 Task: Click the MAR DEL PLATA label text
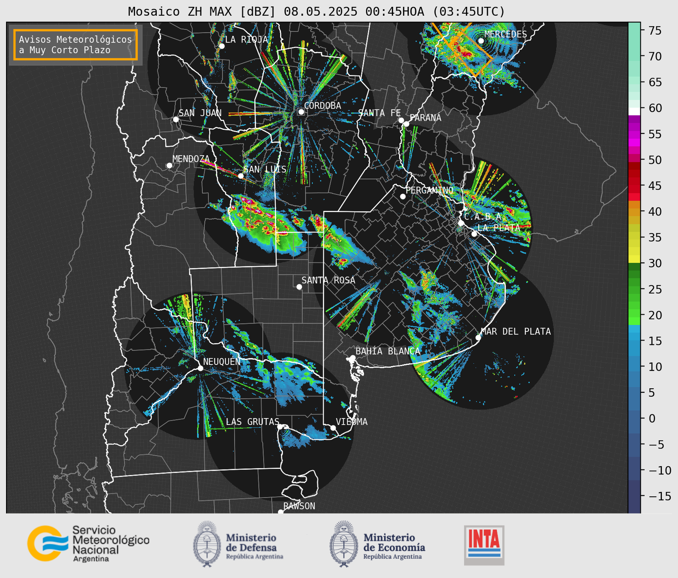(x=516, y=331)
